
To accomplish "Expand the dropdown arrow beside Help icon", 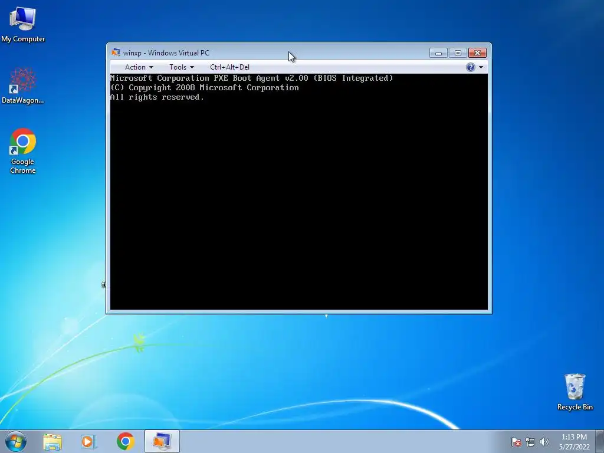I will pyautogui.click(x=481, y=67).
